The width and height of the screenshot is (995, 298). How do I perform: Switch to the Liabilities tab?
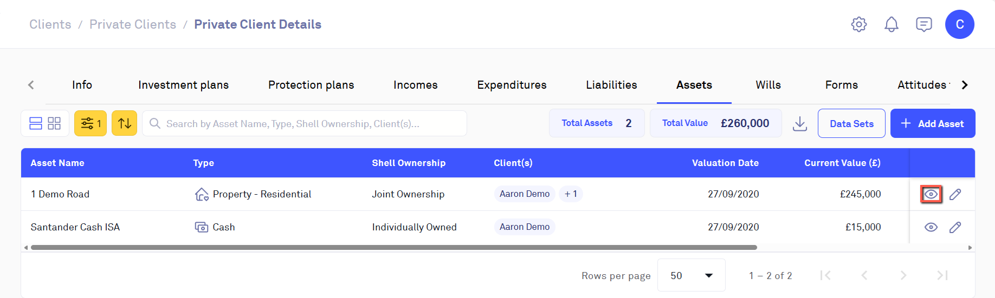[611, 85]
